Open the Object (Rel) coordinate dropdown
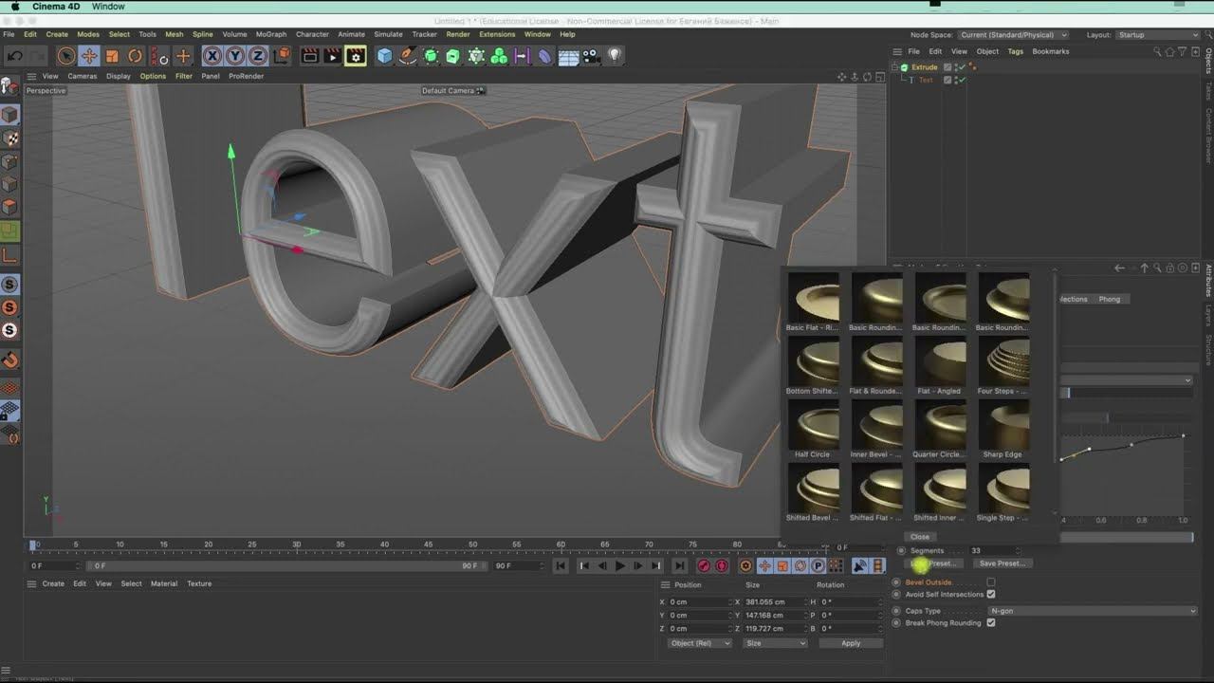This screenshot has width=1214, height=683. (699, 643)
